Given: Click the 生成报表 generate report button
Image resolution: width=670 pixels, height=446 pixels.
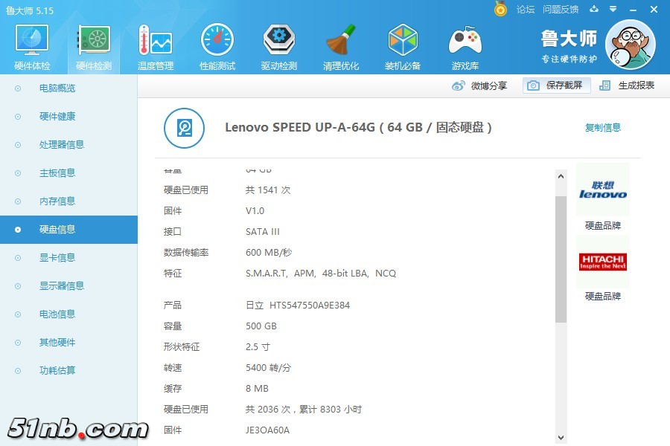Looking at the screenshot, I should [x=627, y=85].
